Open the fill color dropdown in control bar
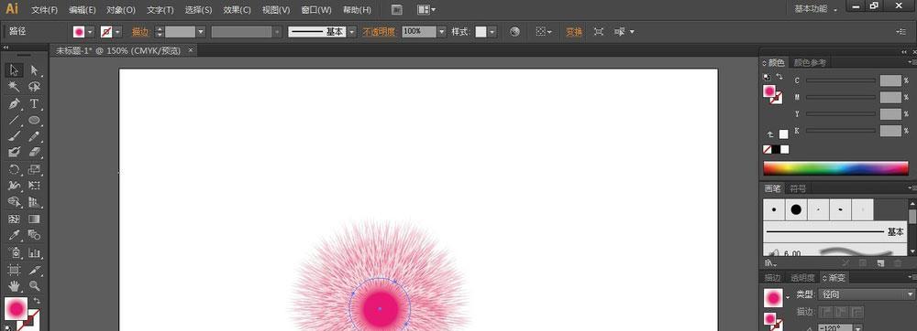Screen dimensions: 917x331 tap(90, 32)
